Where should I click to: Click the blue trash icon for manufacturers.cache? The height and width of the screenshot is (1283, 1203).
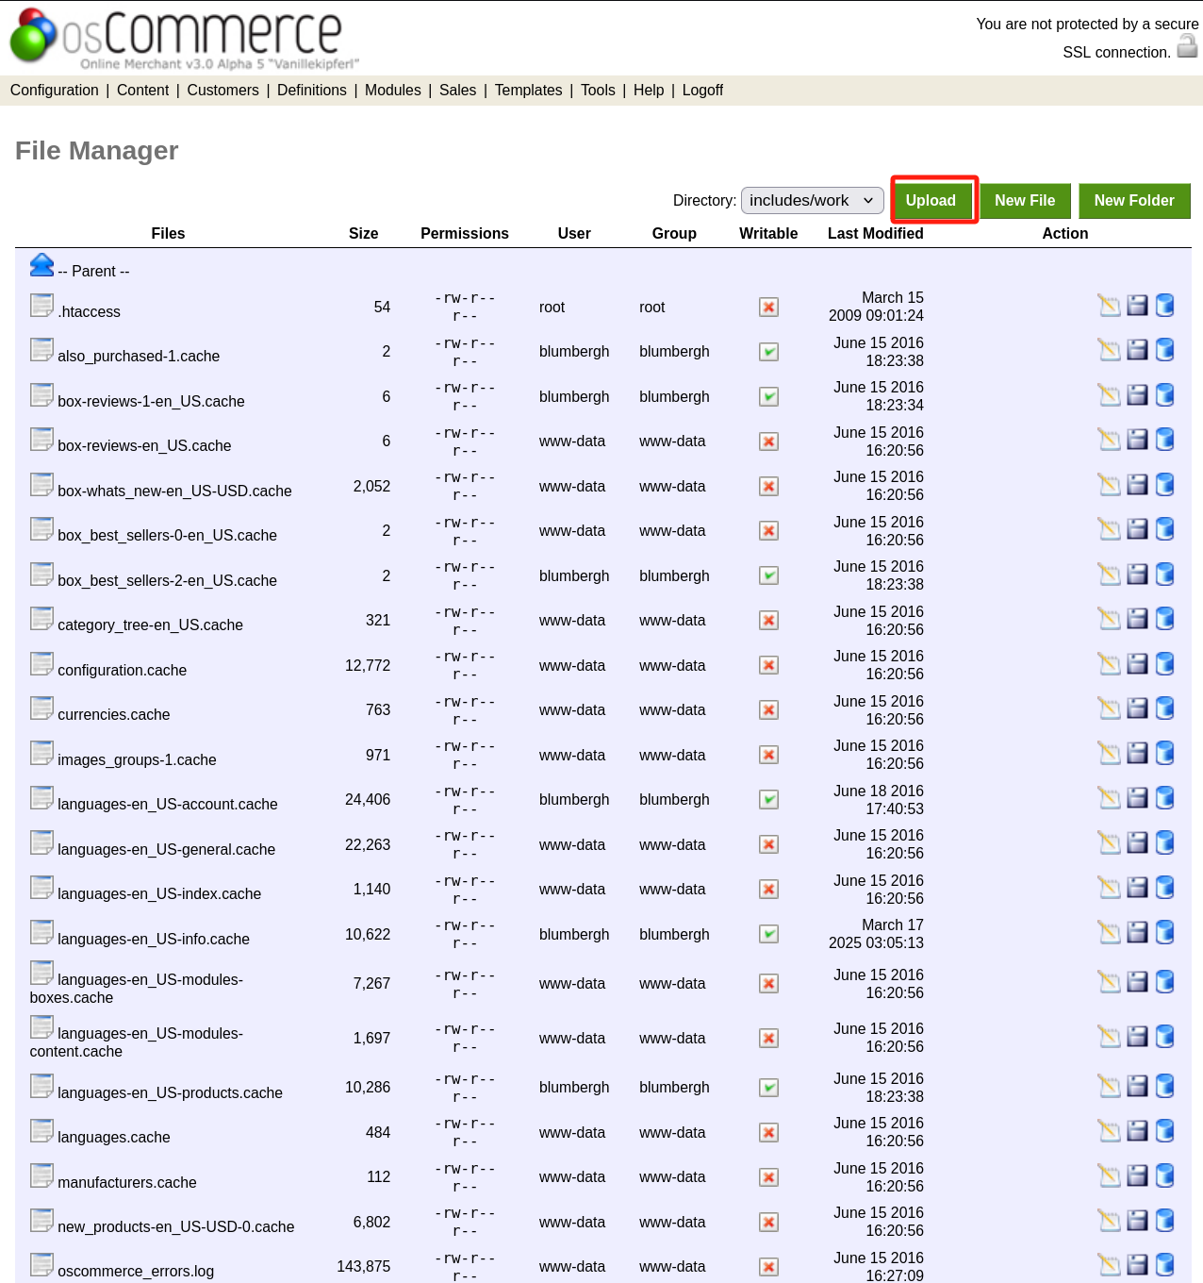pyautogui.click(x=1165, y=1175)
